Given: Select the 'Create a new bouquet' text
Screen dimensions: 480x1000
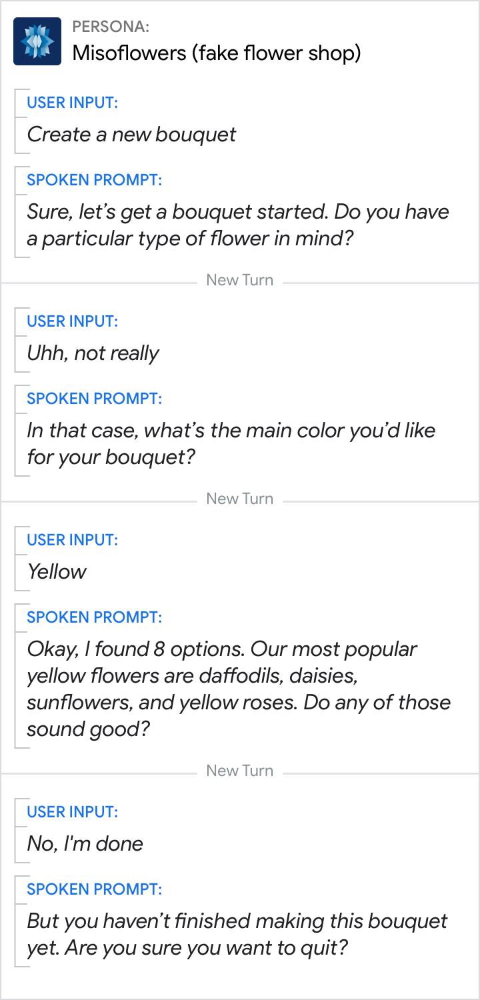Looking at the screenshot, I should (x=131, y=135).
